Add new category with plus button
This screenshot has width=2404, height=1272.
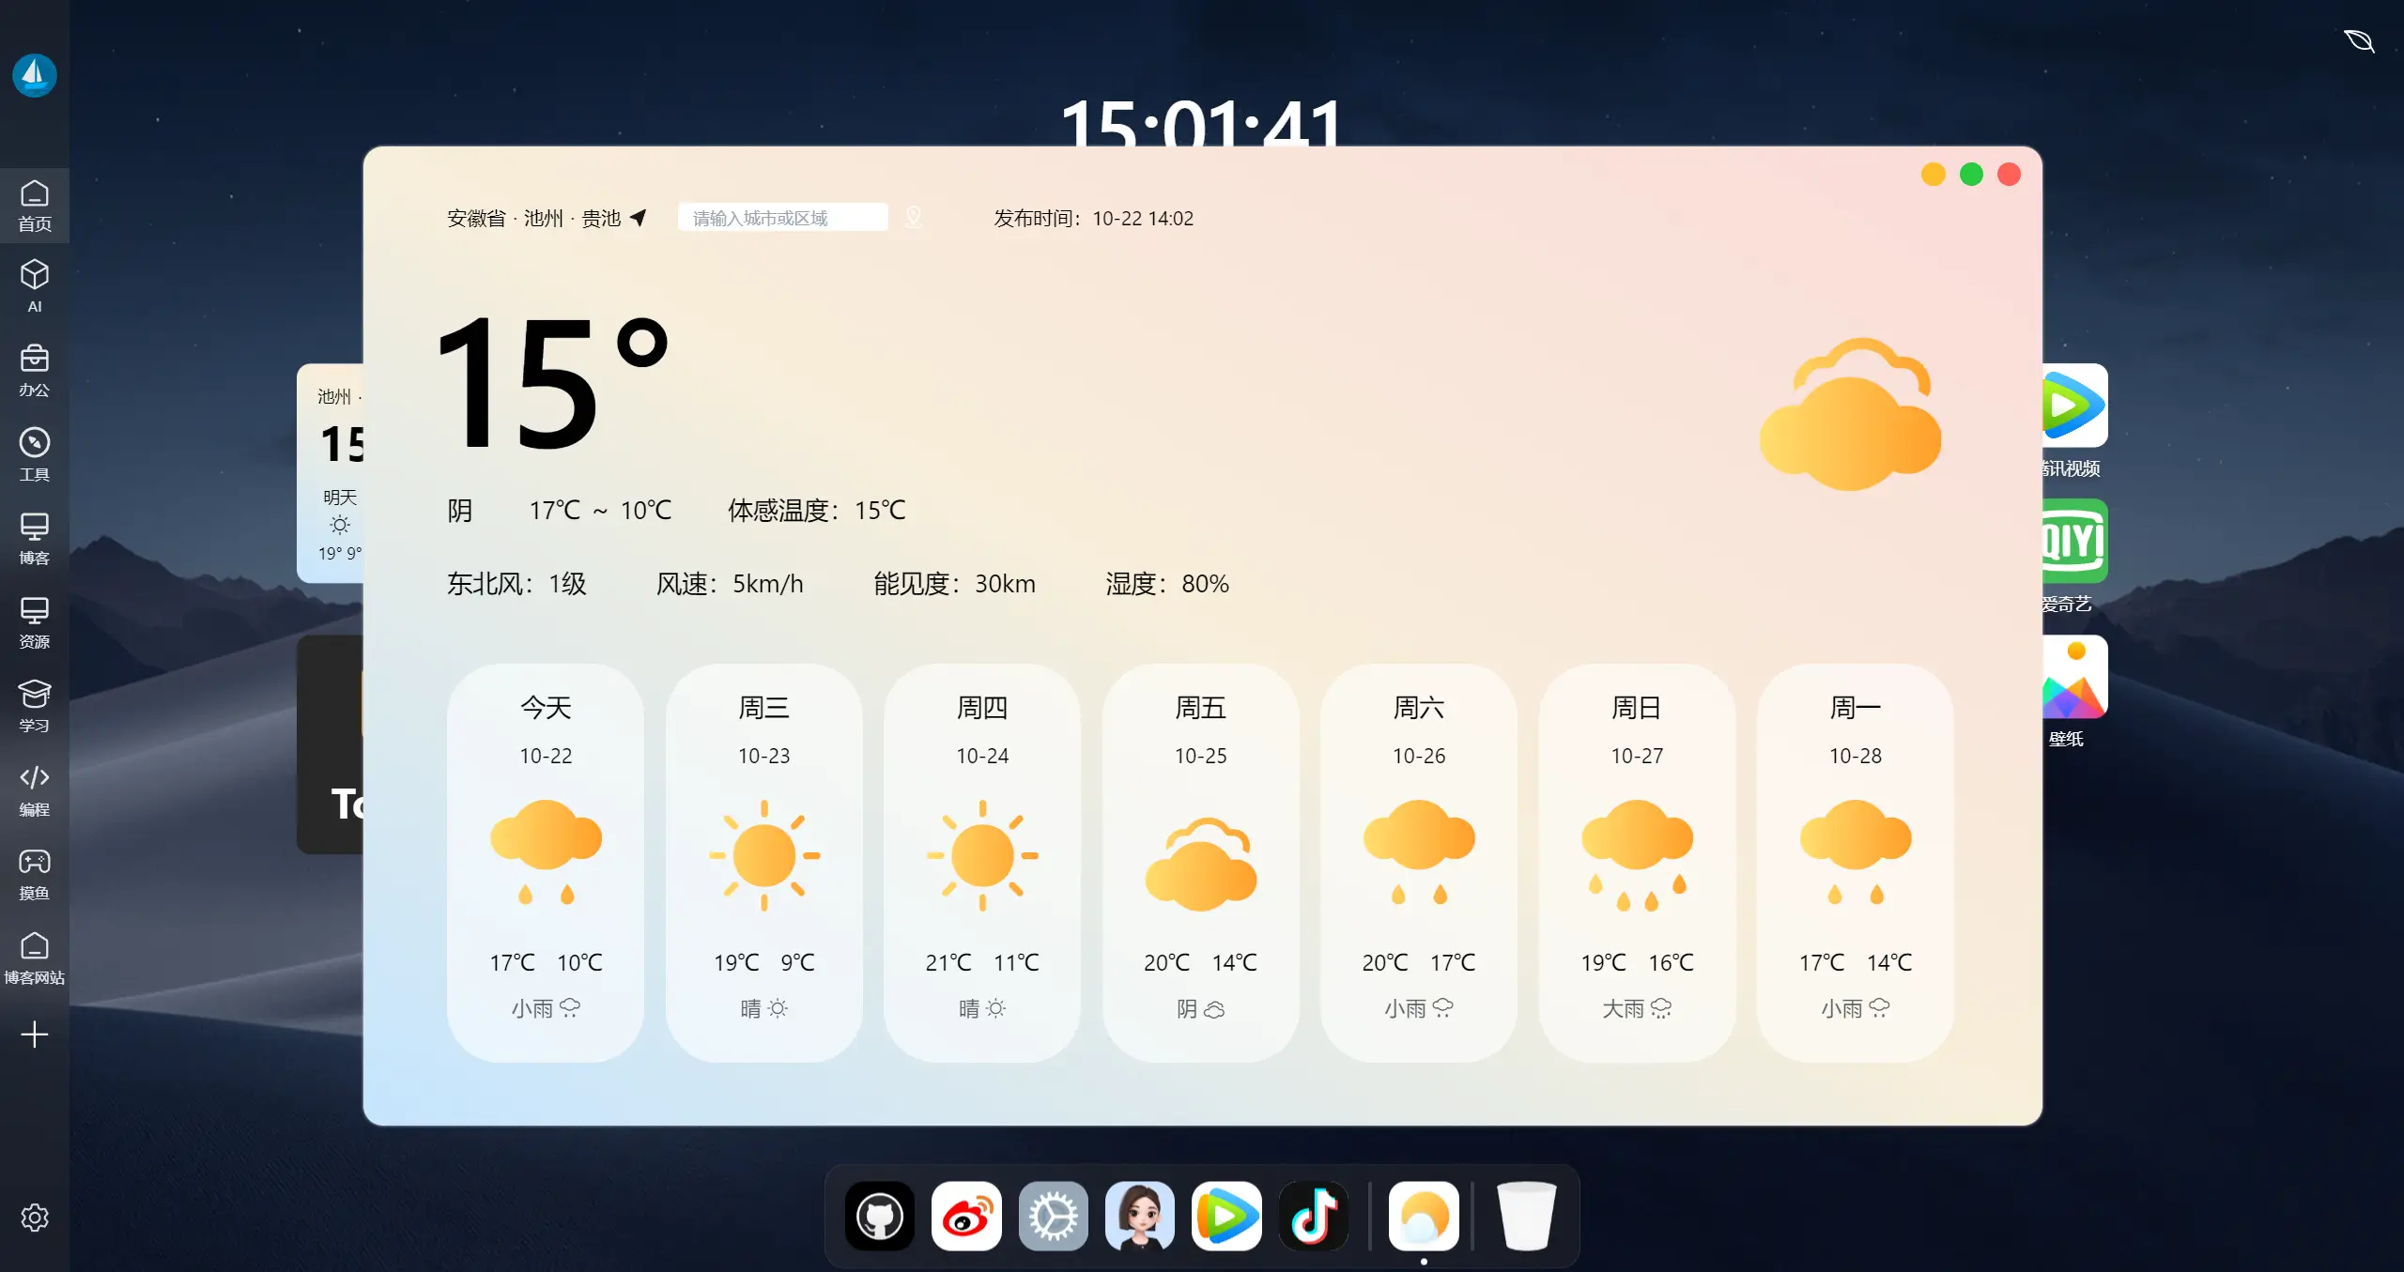(35, 1034)
